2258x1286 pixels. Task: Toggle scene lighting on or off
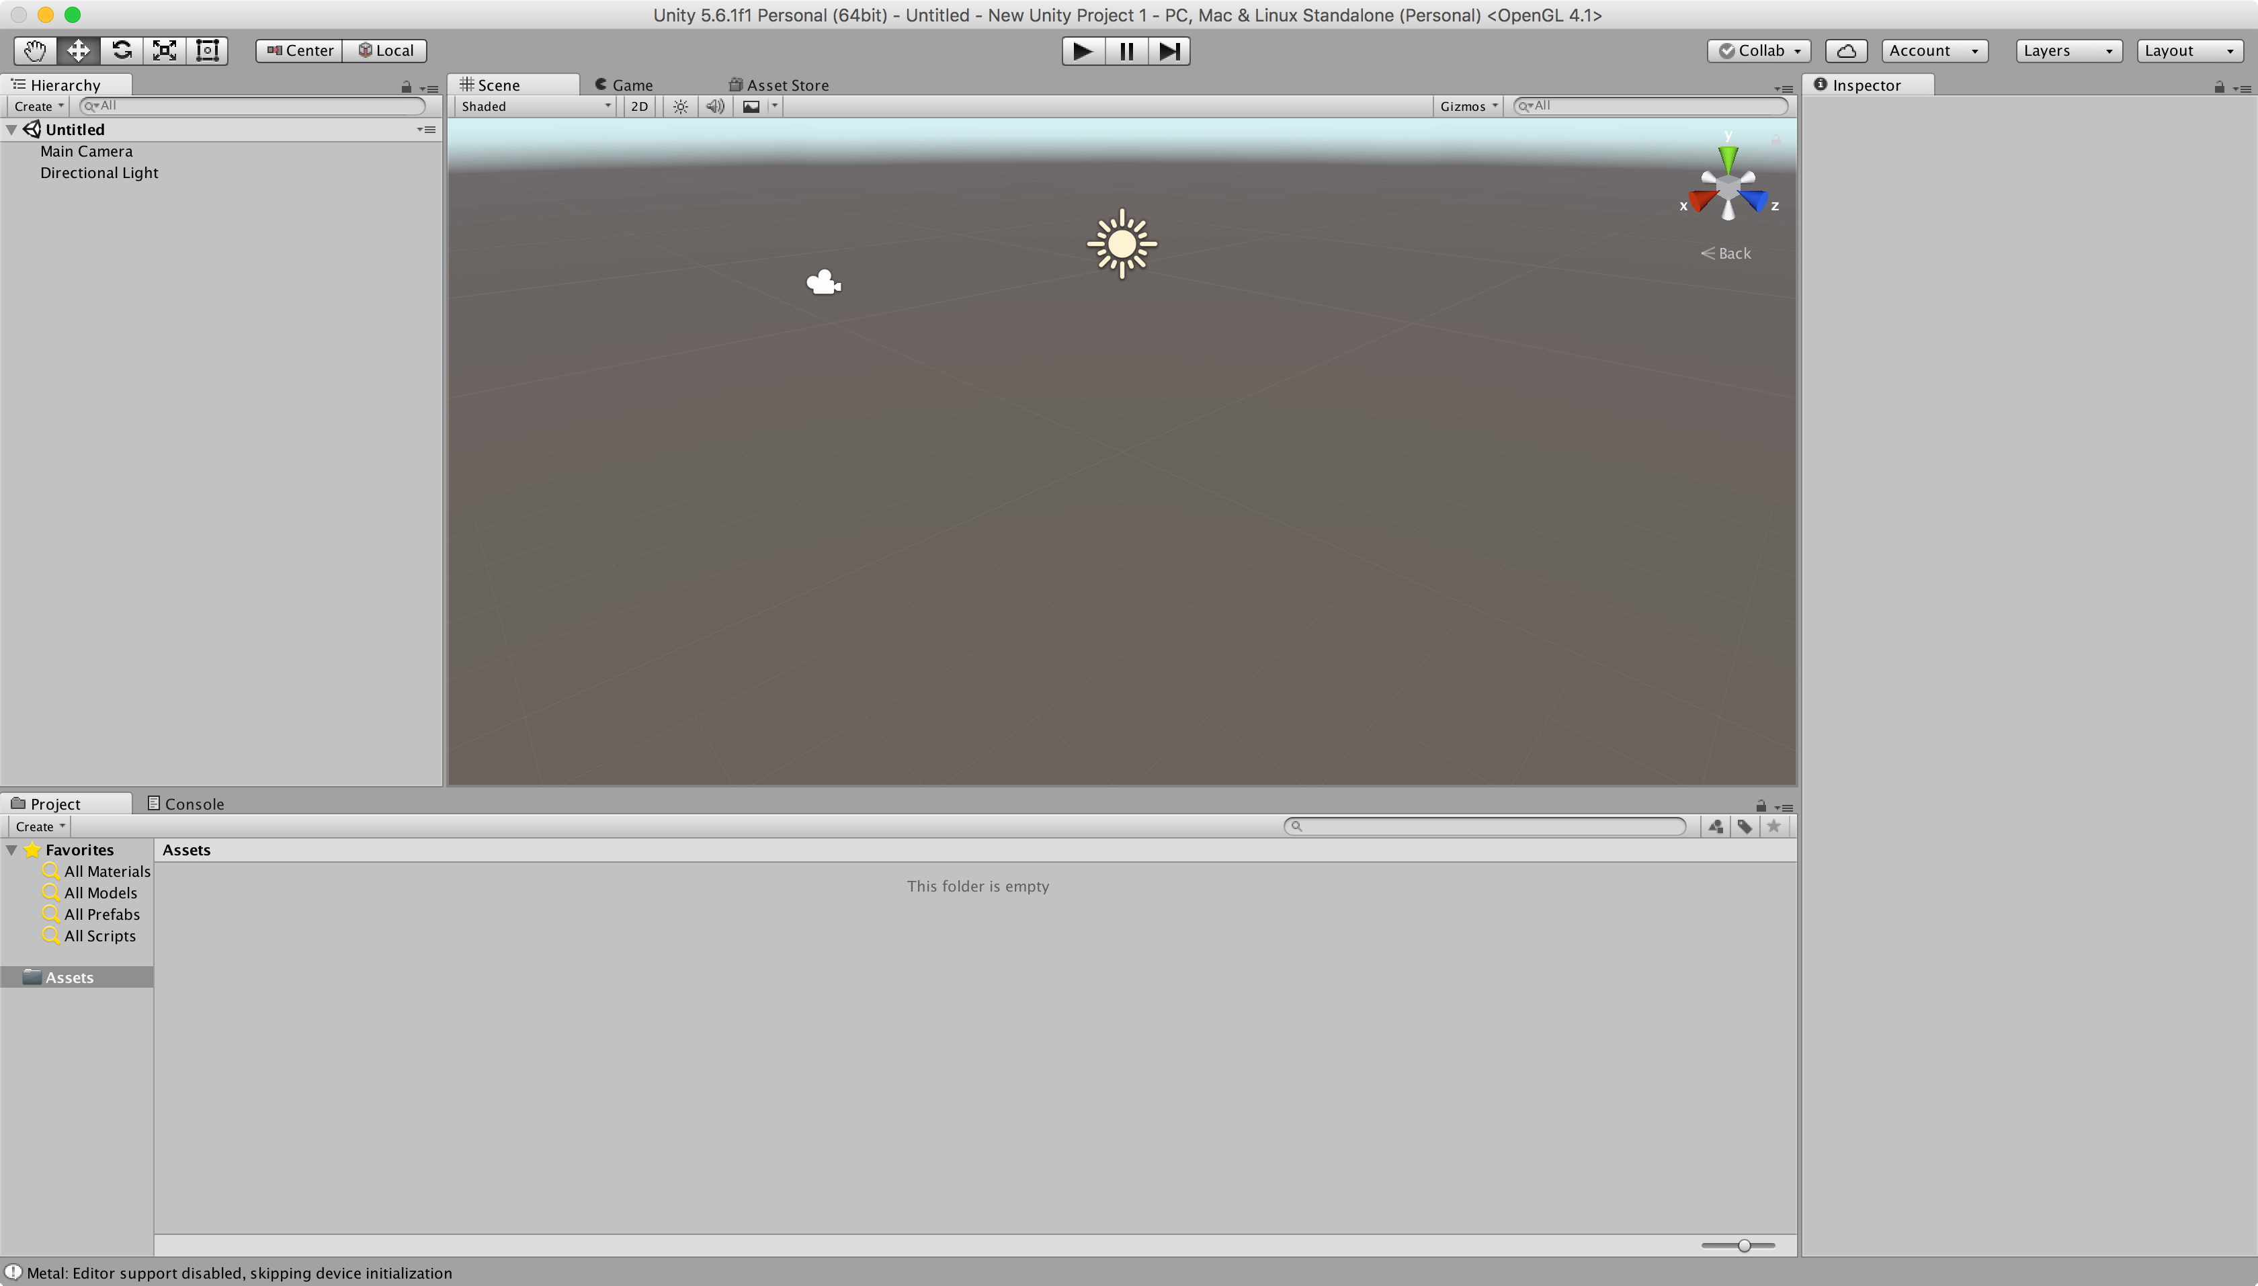(x=680, y=106)
